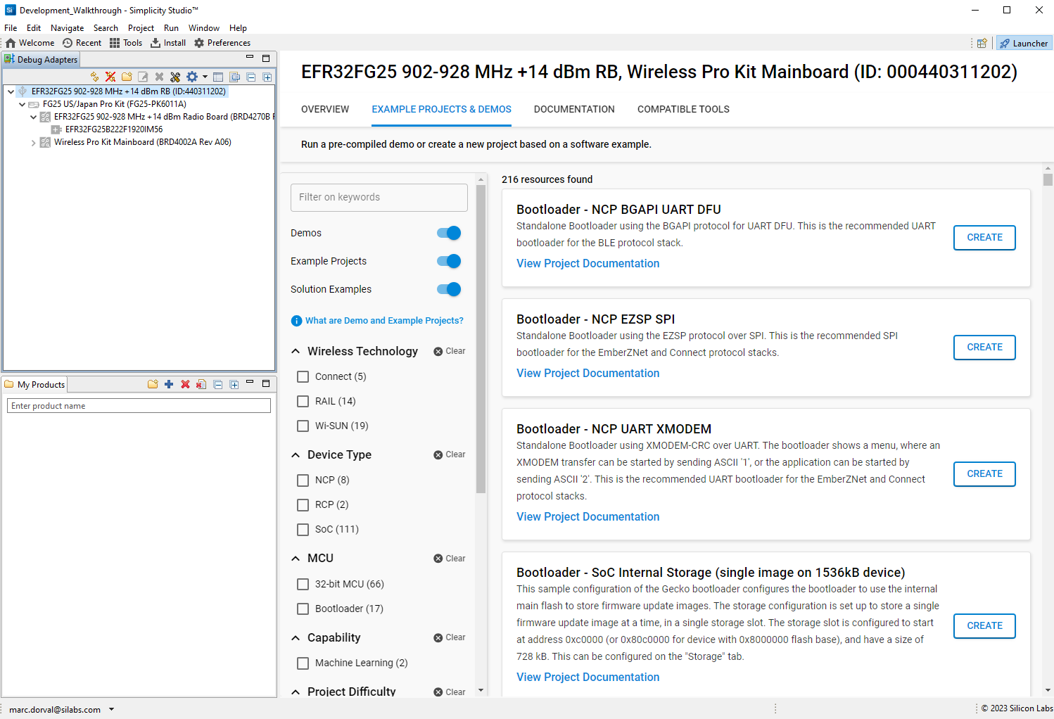1054x719 pixels.
Task: Create the Bootloader NCP EZSP SPI project
Action: pos(984,348)
